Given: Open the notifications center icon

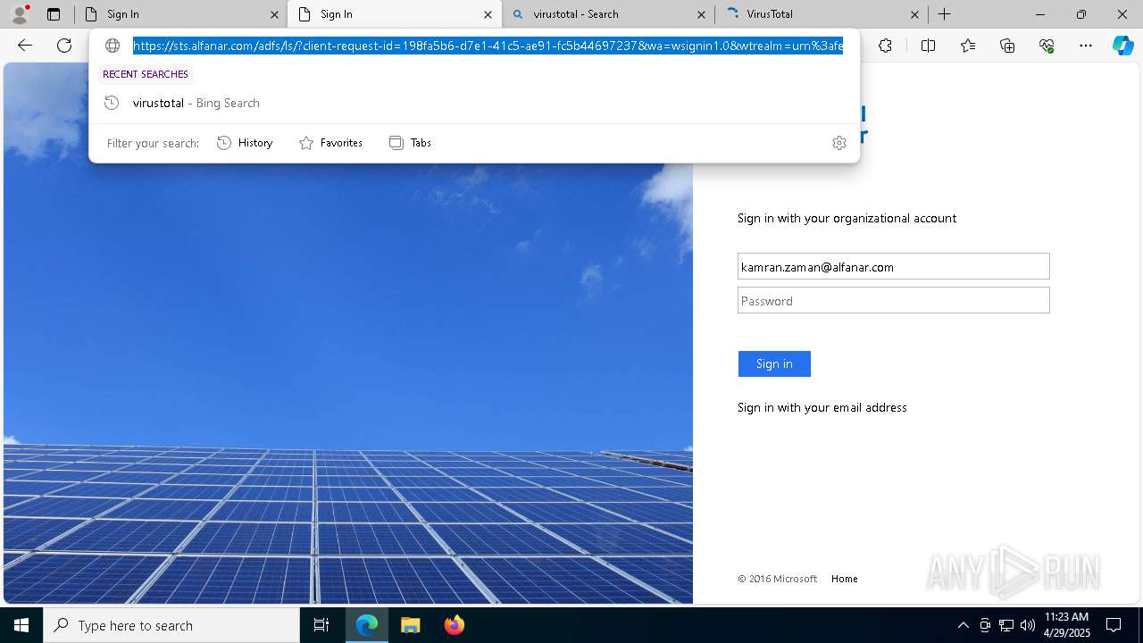Looking at the screenshot, I should [1114, 625].
